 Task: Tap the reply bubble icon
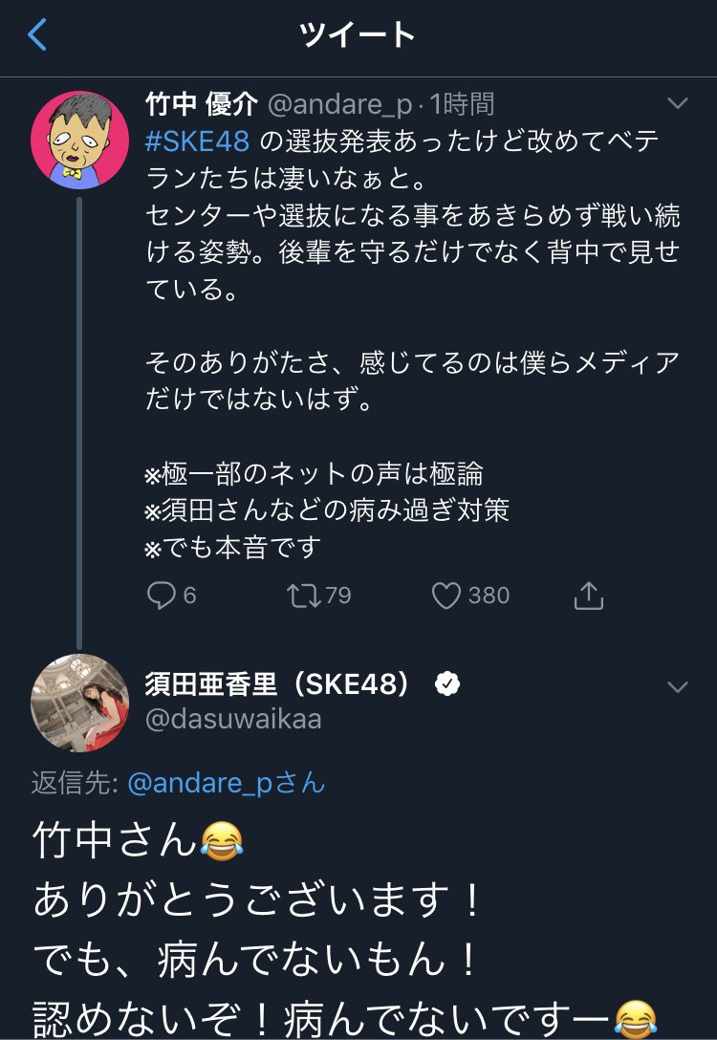(160, 596)
